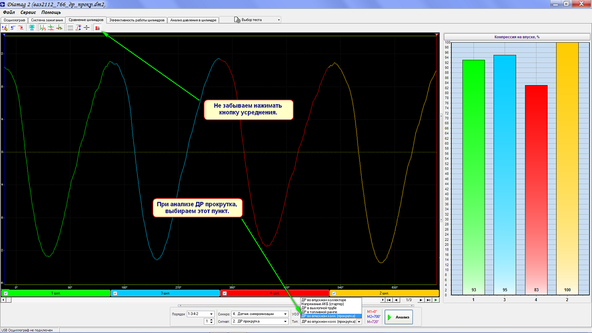
Task: Open the Сервис menu
Action: click(x=28, y=12)
